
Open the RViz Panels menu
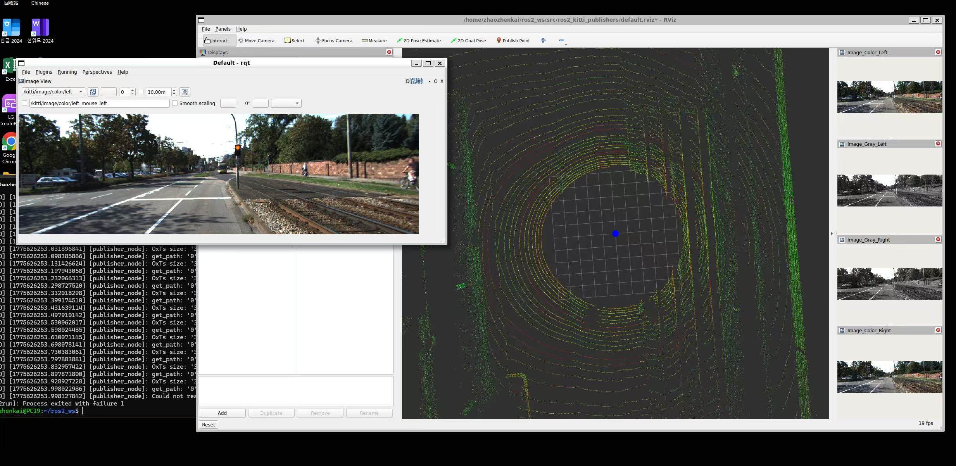223,29
